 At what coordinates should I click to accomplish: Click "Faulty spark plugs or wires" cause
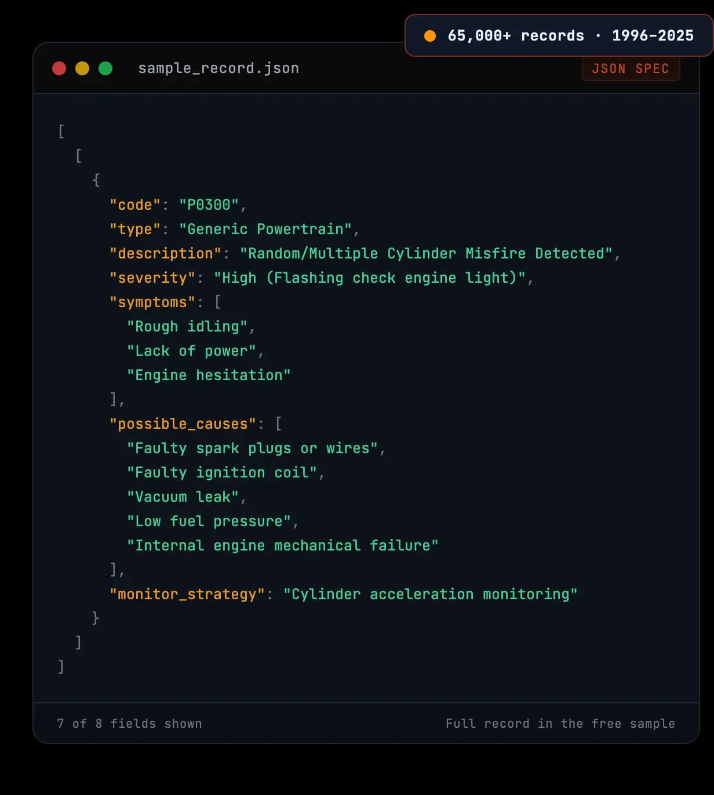point(252,448)
